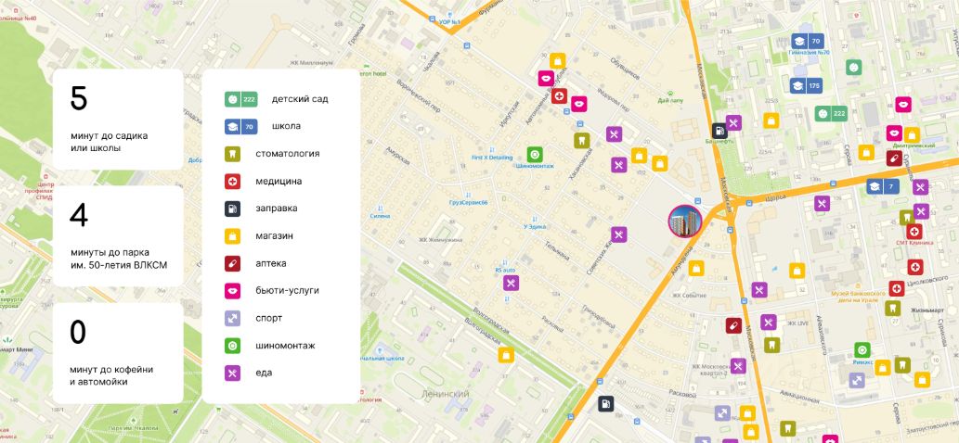Click the СМТ Клиника medical marker
Screen dimensions: 959x443
914,232
